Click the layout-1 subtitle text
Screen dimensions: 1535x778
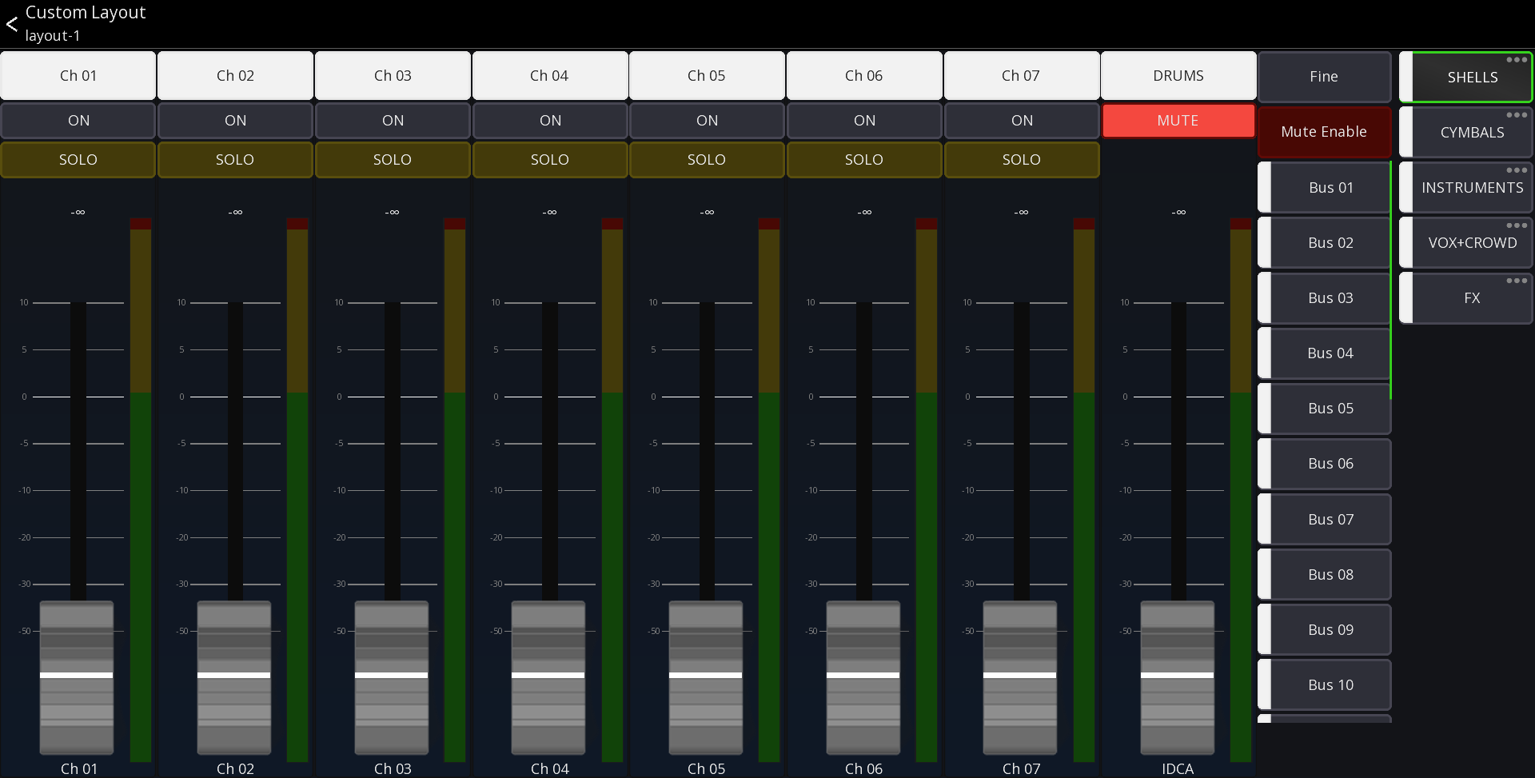[x=53, y=36]
